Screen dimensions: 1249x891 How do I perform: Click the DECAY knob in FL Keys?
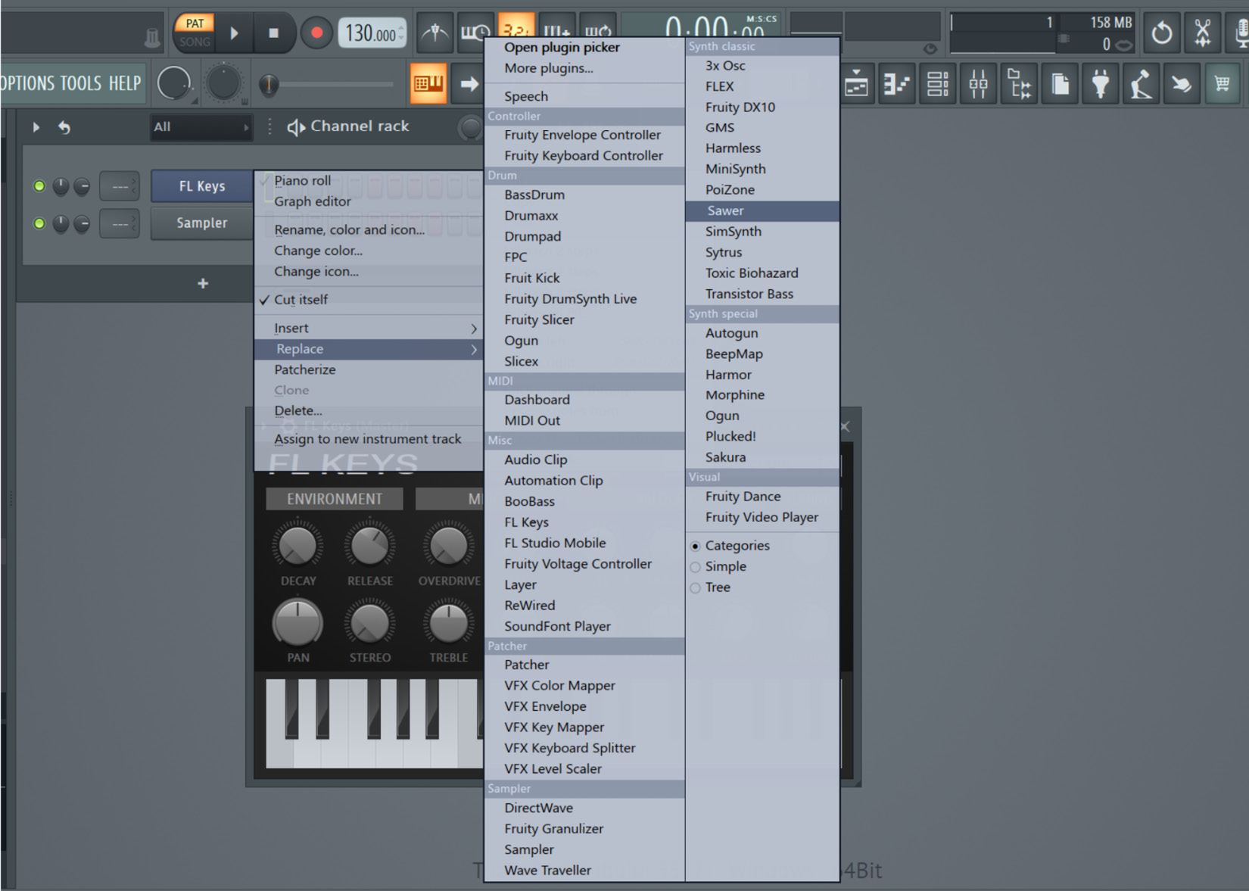(297, 545)
